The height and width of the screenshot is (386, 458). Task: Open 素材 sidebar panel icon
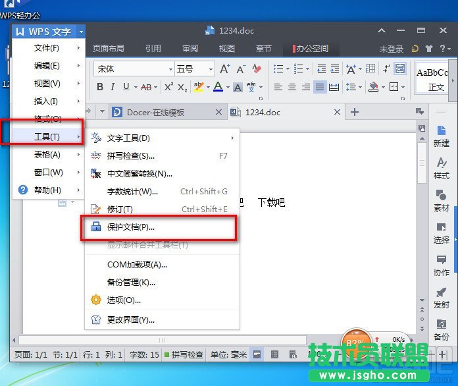[441, 201]
